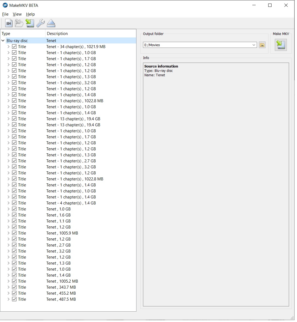Expand the Tenet, 1.1 GB title row

tap(8, 221)
